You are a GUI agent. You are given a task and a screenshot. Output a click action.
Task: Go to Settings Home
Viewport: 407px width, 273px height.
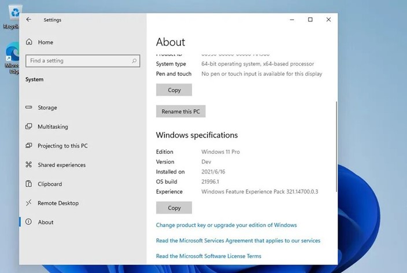click(x=46, y=42)
